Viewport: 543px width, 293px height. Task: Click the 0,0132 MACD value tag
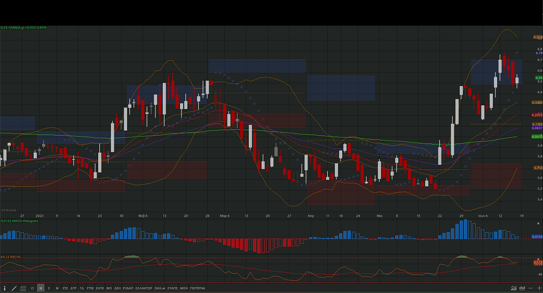click(537, 237)
